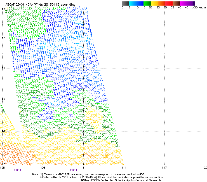Click the latitude label '-42'

pos(3,38)
